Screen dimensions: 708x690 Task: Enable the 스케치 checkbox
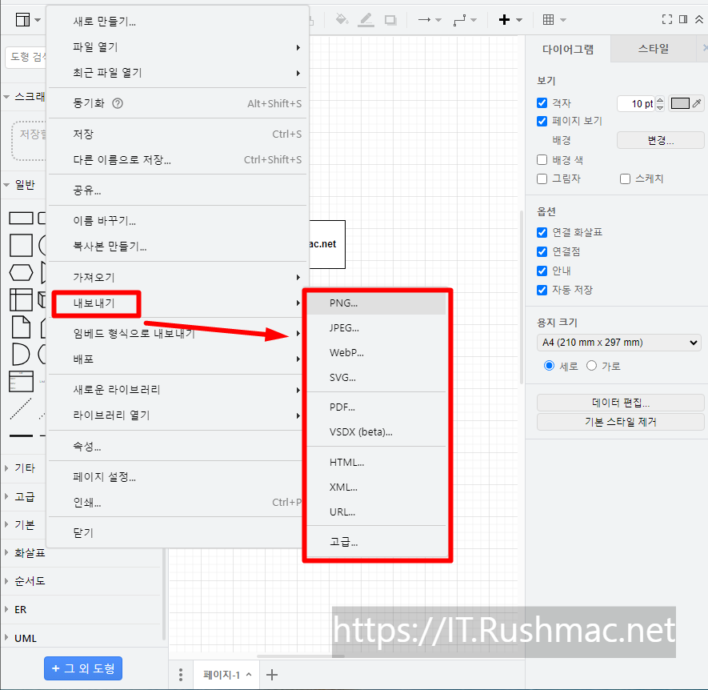pos(626,179)
